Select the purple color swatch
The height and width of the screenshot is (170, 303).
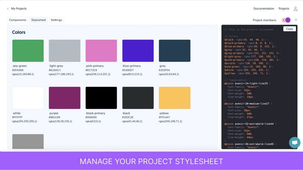[x=64, y=98]
